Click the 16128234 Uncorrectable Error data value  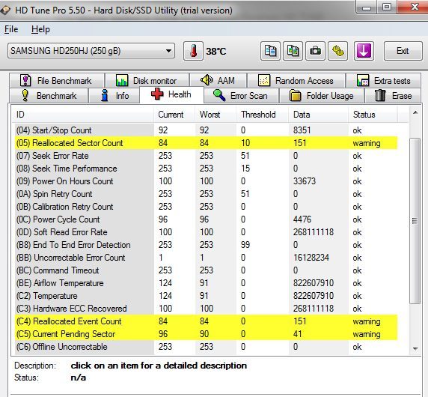click(311, 258)
